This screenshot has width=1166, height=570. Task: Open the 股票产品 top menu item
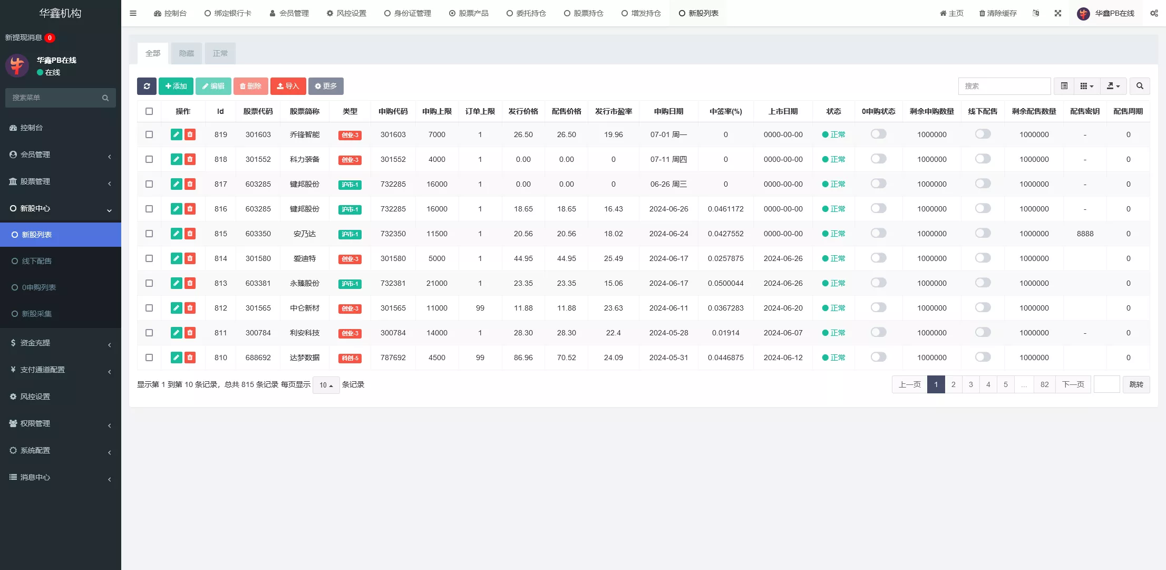[x=469, y=13]
